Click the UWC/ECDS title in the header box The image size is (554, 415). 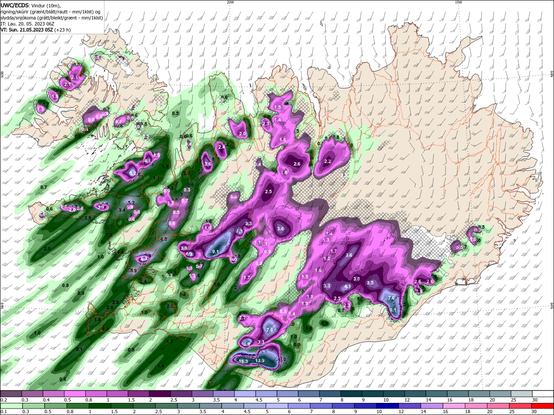[x=14, y=6]
